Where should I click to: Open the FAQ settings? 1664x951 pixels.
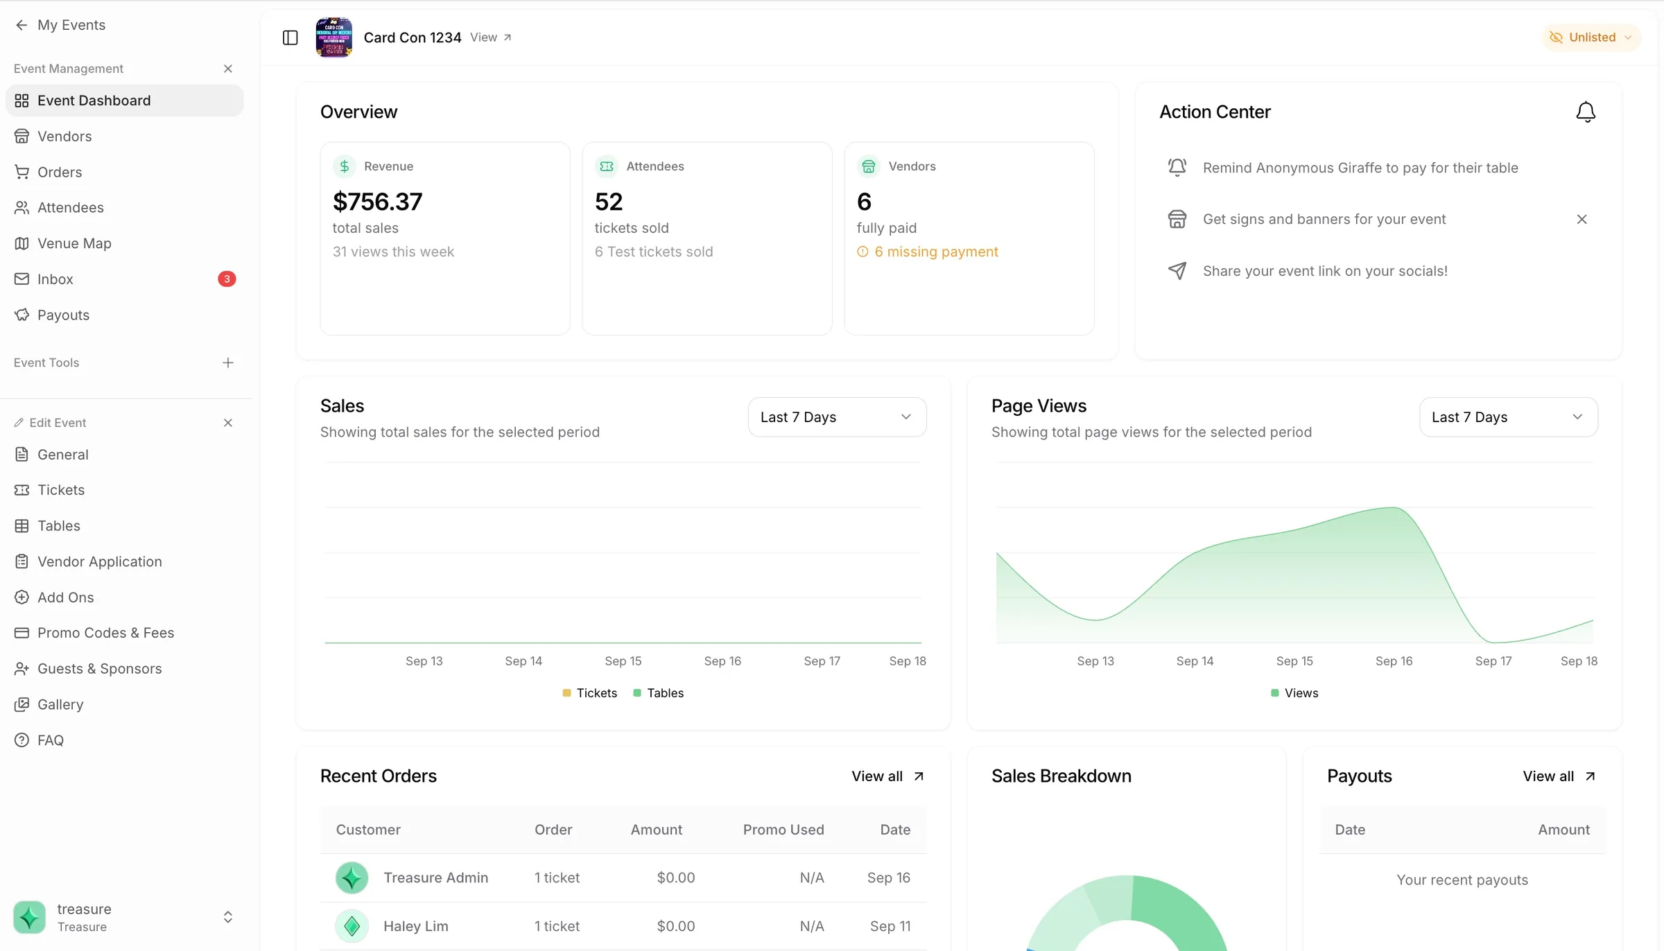(125, 740)
